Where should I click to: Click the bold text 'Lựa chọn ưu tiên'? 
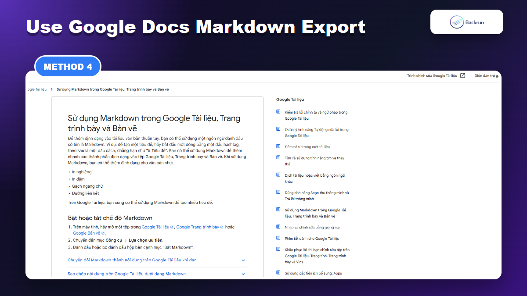[146, 240]
